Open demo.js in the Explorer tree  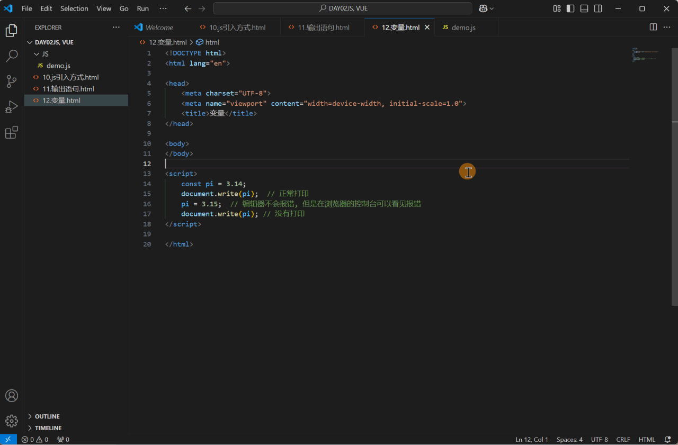coord(58,66)
